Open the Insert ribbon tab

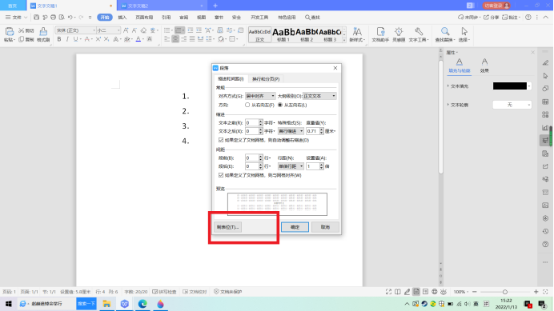pyautogui.click(x=122, y=18)
